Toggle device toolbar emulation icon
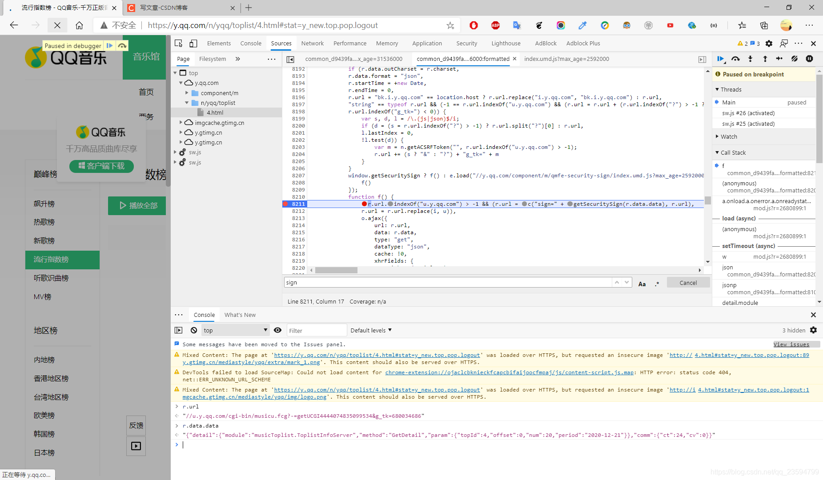 pyautogui.click(x=193, y=43)
